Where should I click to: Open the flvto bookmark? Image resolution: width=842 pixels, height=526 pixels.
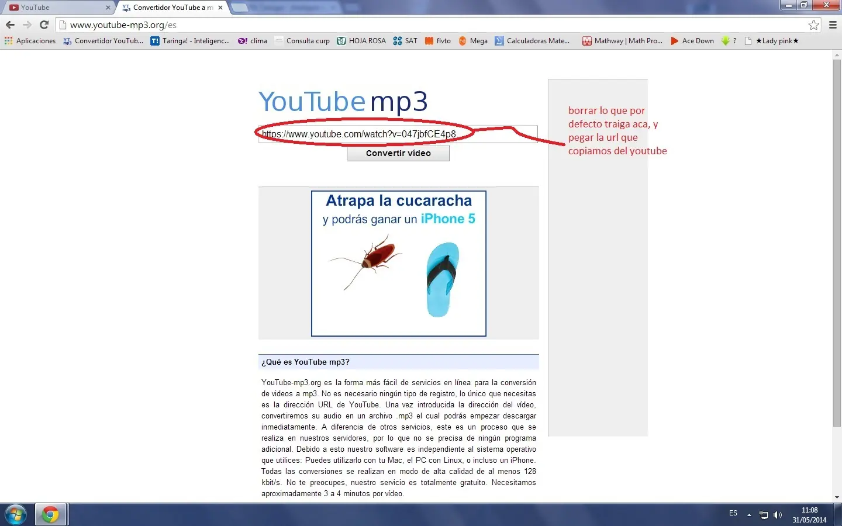pos(438,41)
